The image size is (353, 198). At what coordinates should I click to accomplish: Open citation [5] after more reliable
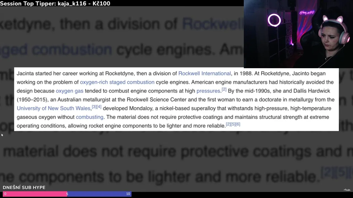click(x=233, y=124)
